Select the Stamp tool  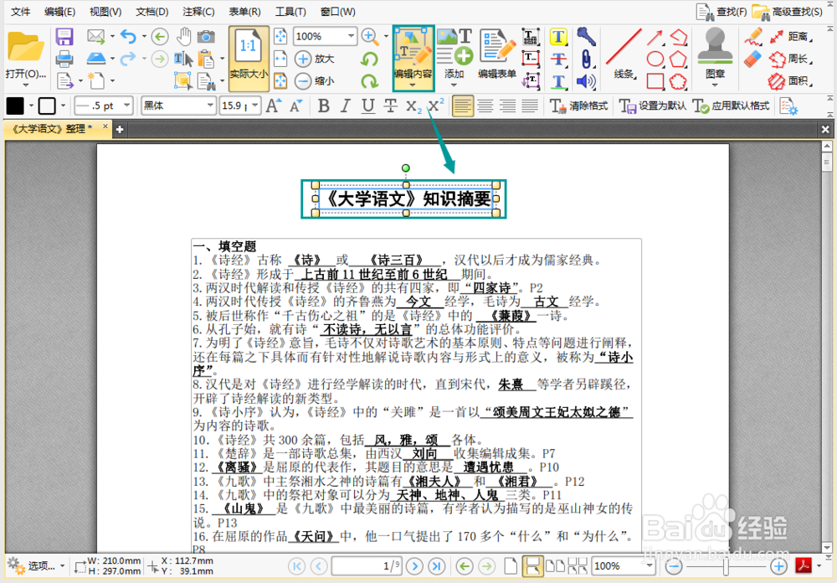click(x=716, y=50)
